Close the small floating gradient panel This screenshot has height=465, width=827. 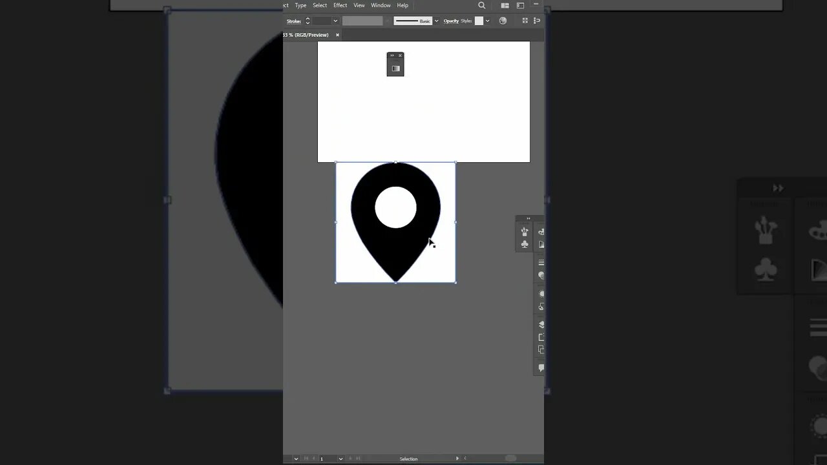(x=400, y=56)
